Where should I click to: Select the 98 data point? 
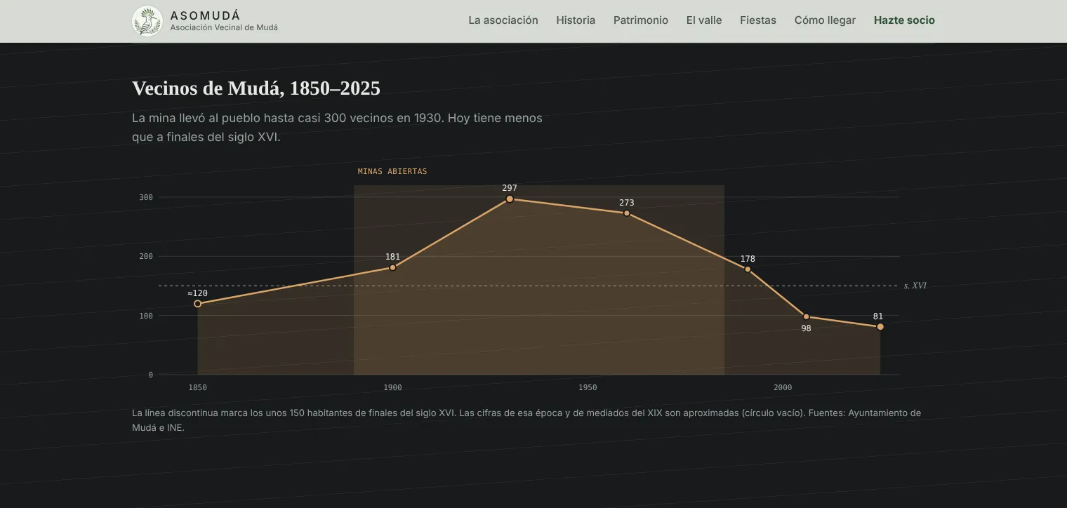806,316
